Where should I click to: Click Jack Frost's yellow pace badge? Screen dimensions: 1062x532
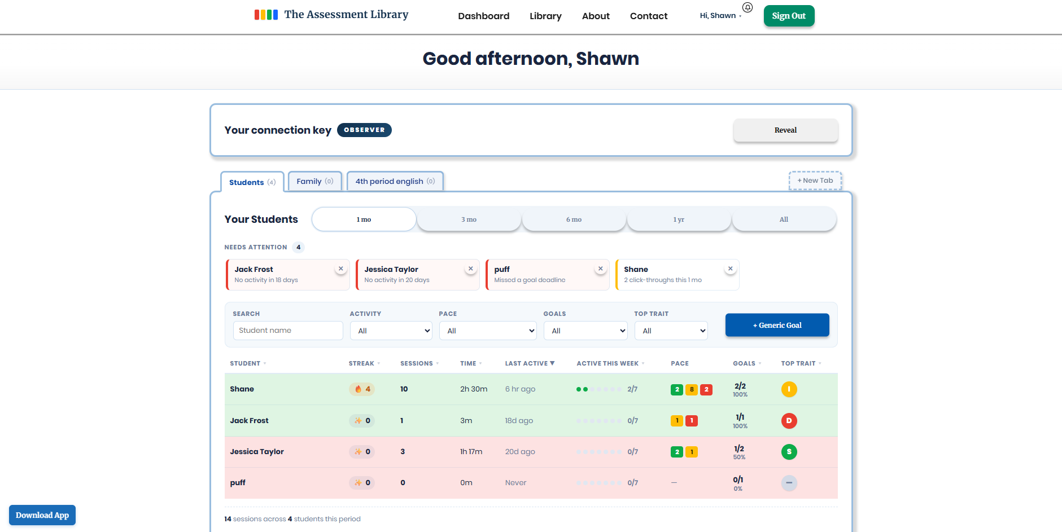(x=677, y=421)
